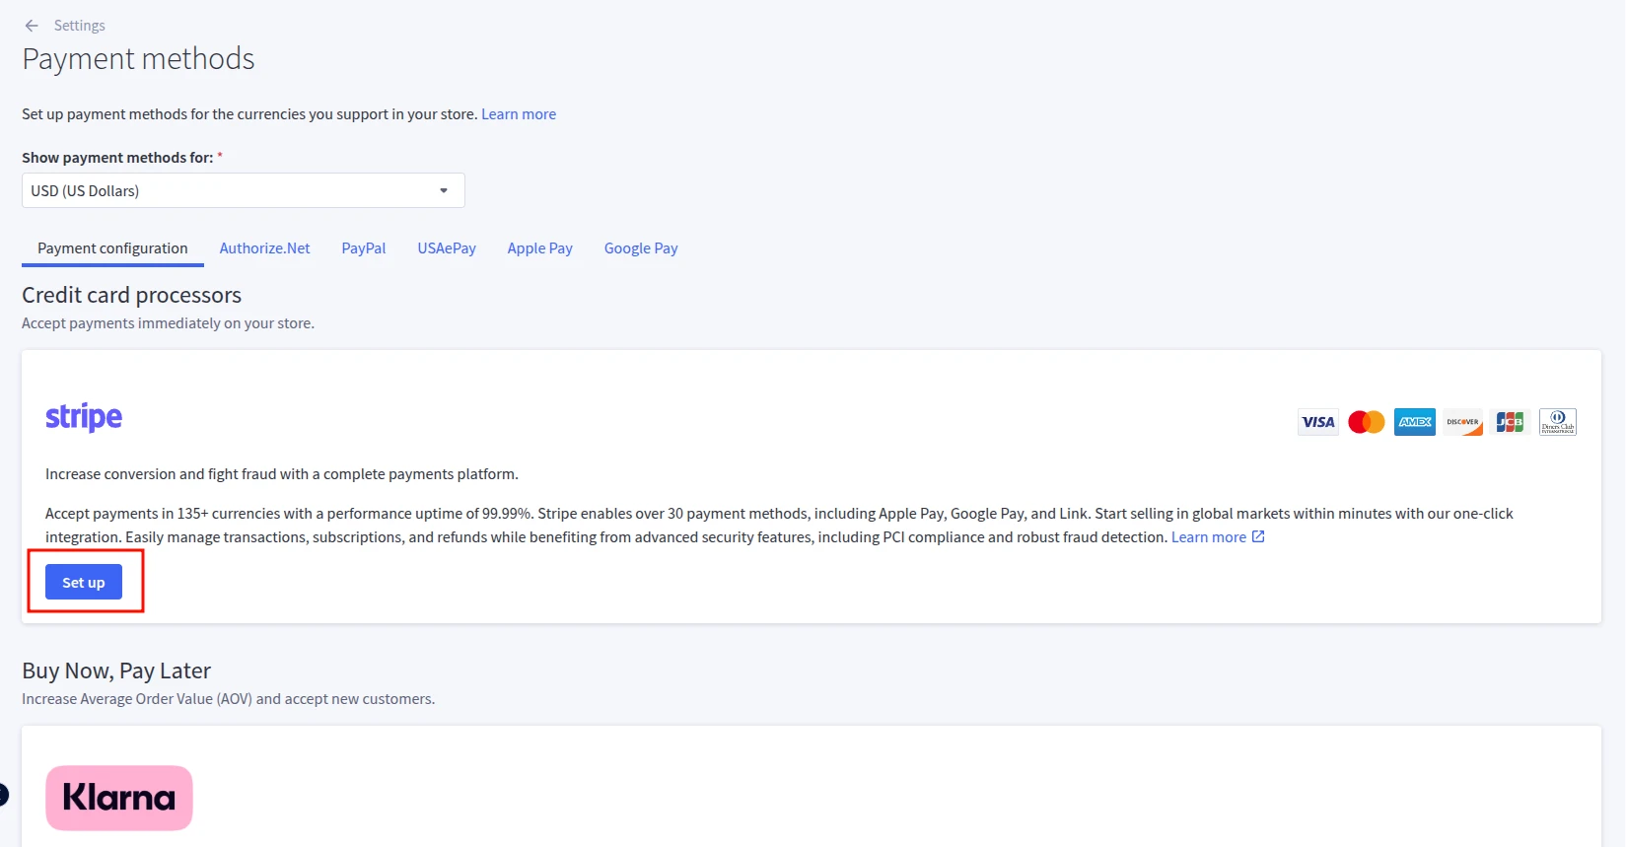Click 'Accept payments immediately on your store.' text
Viewport: 1626px width, 847px height.
[168, 323]
